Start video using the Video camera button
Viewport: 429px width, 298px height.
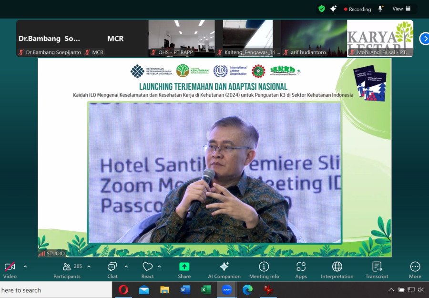click(10, 270)
